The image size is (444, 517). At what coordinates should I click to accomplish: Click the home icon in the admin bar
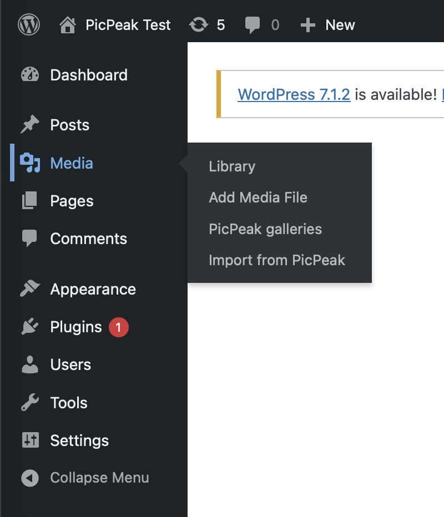(68, 25)
